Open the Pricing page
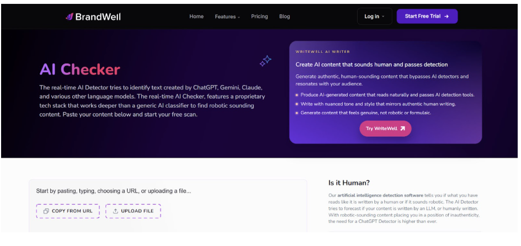This screenshot has height=246, width=521. click(259, 17)
